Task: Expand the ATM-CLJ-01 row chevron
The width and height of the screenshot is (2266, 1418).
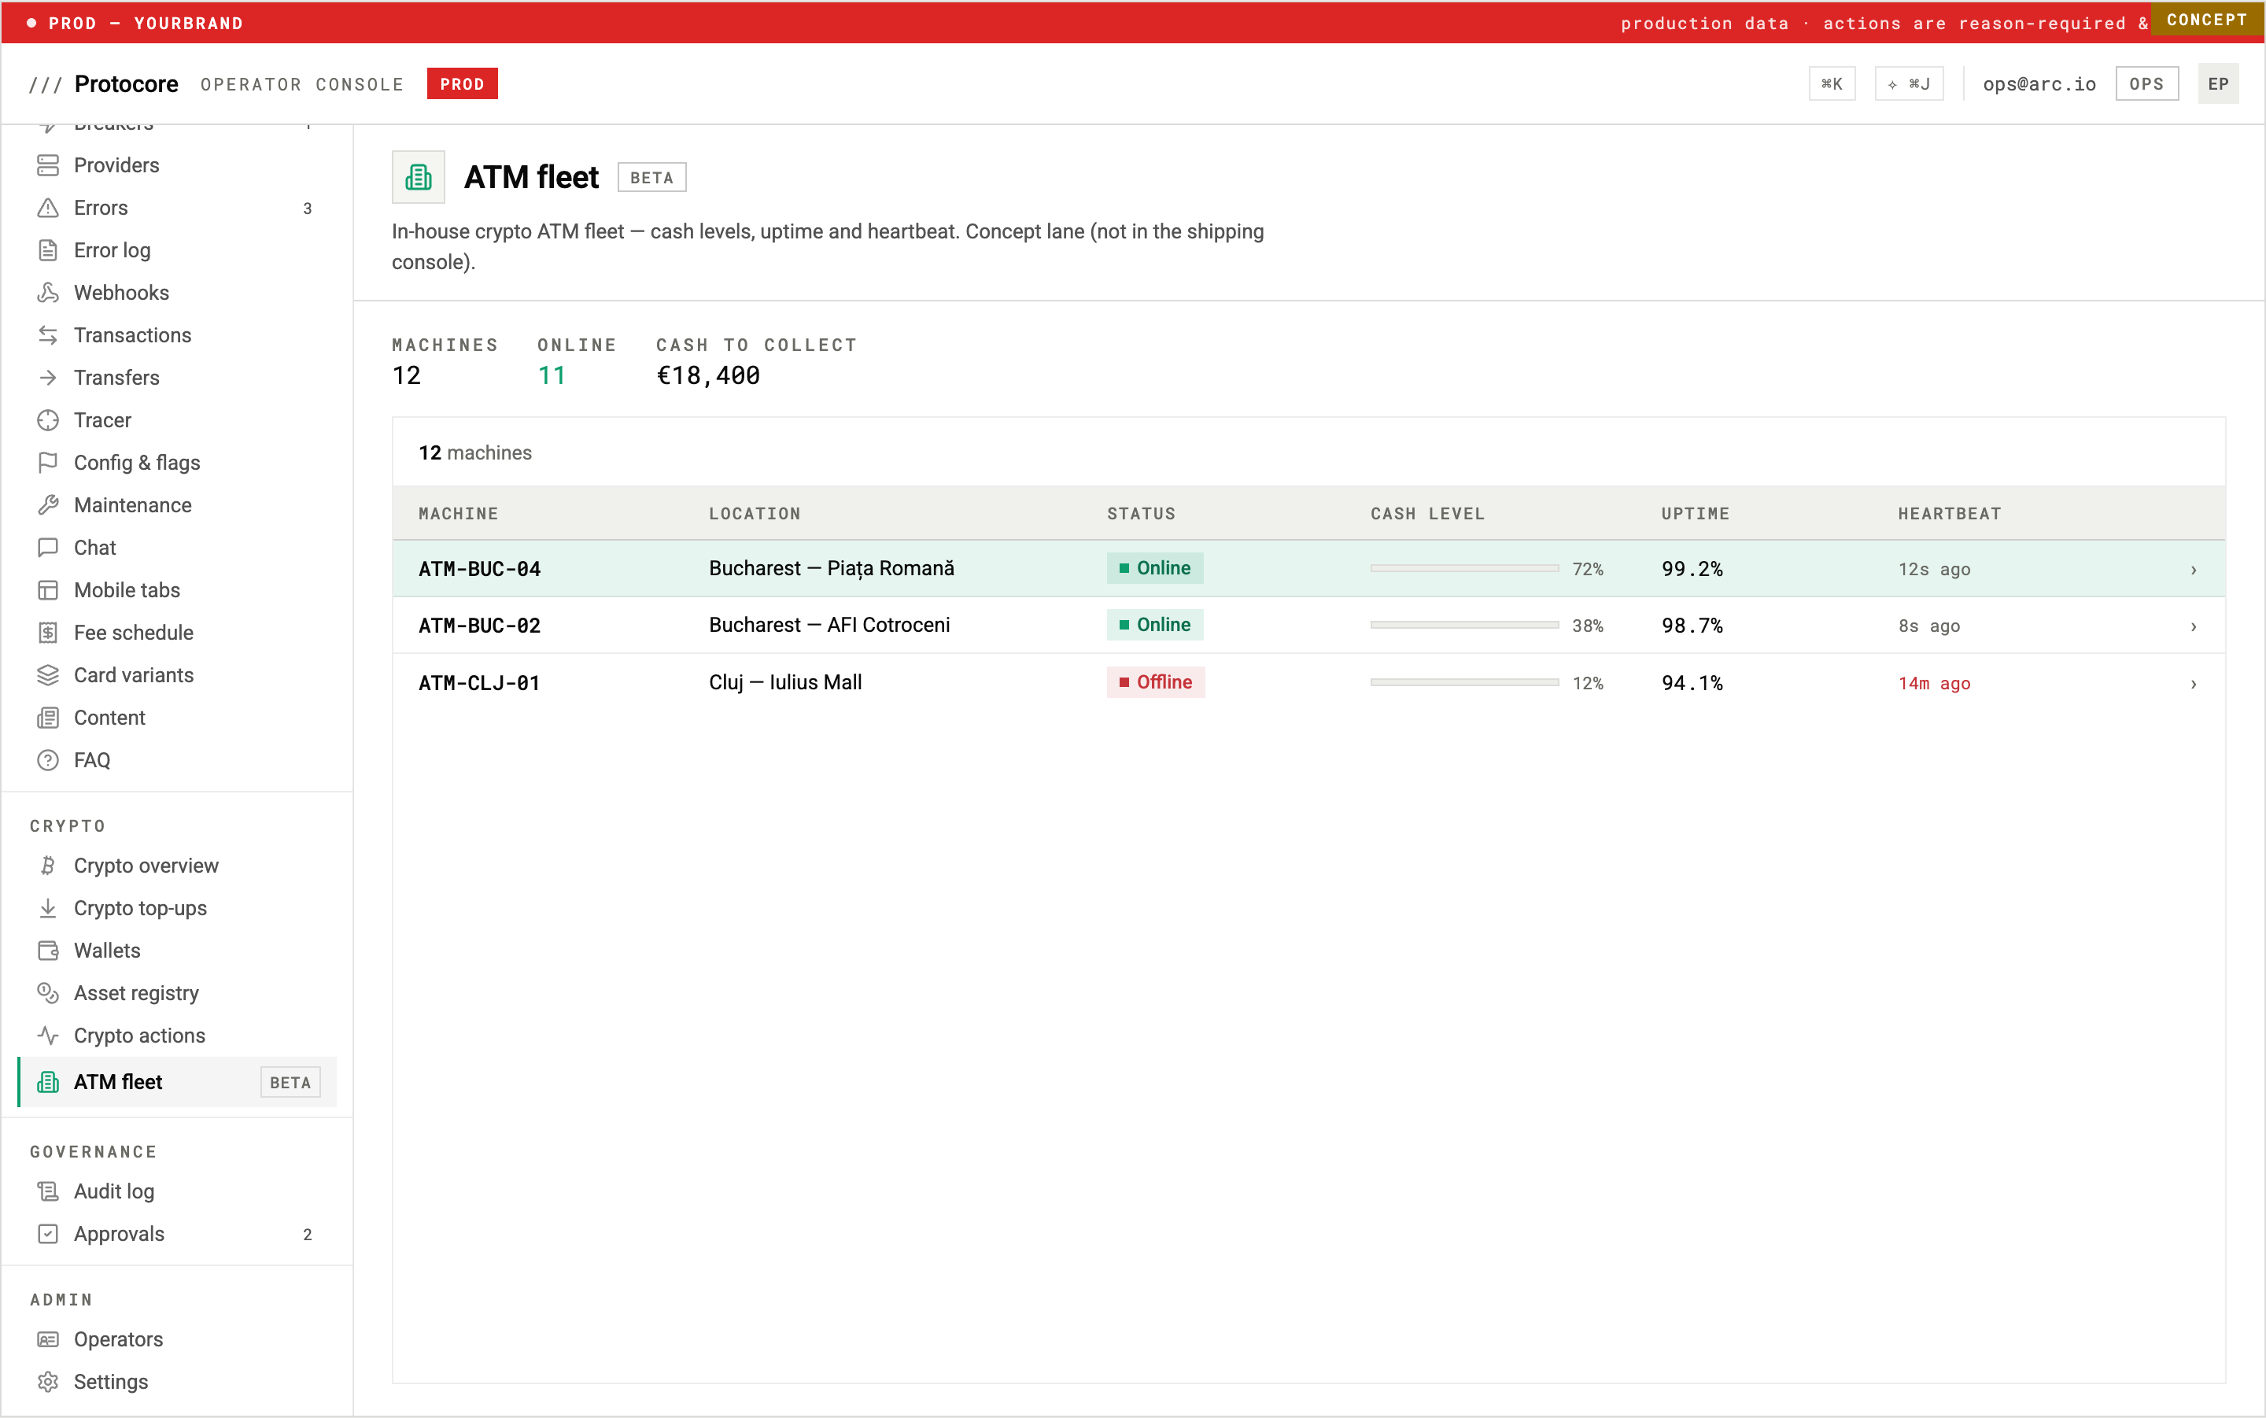Action: 2194,684
